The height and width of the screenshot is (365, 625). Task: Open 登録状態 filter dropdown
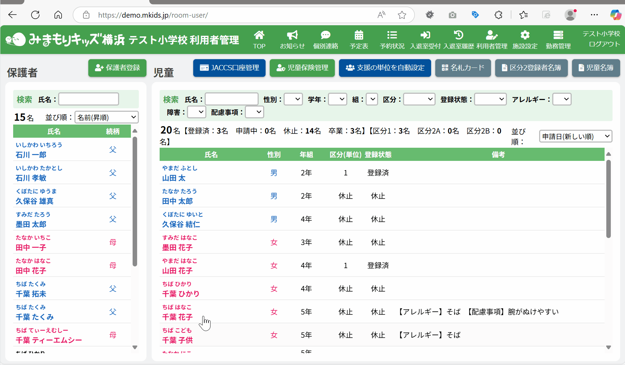click(490, 99)
